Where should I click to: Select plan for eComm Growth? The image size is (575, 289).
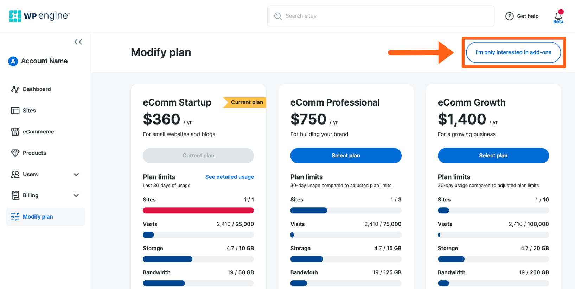(x=493, y=156)
